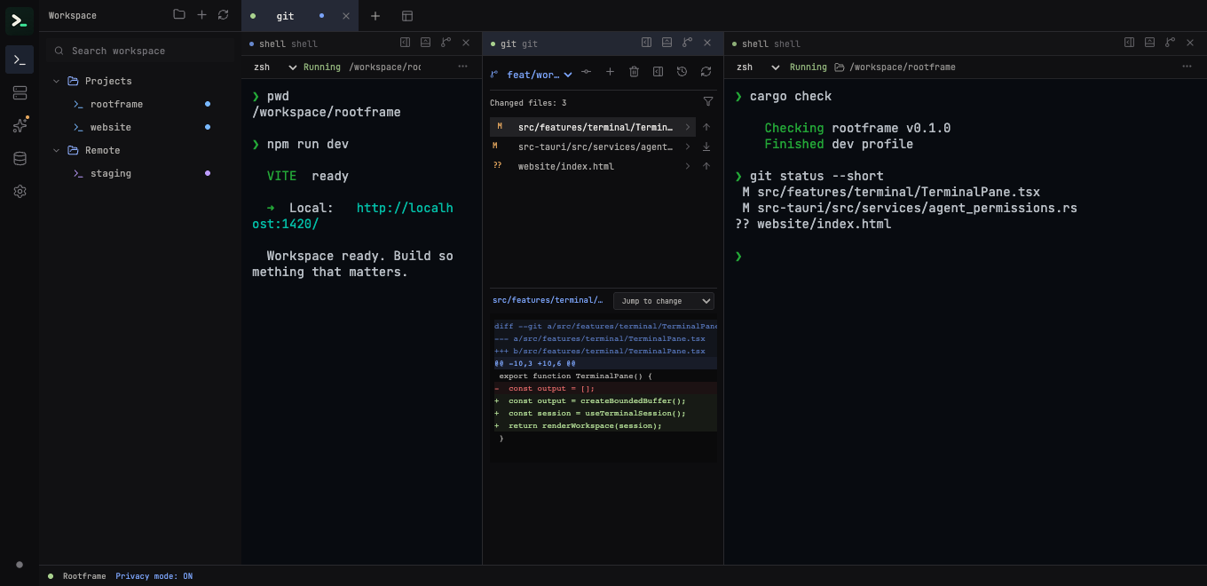Open the AI sparkle assistant panel

tap(20, 125)
